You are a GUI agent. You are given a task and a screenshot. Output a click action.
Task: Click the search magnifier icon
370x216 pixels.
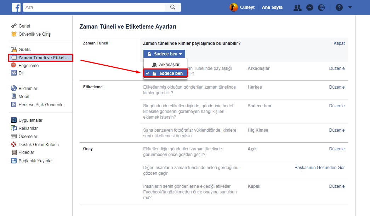(172, 7)
